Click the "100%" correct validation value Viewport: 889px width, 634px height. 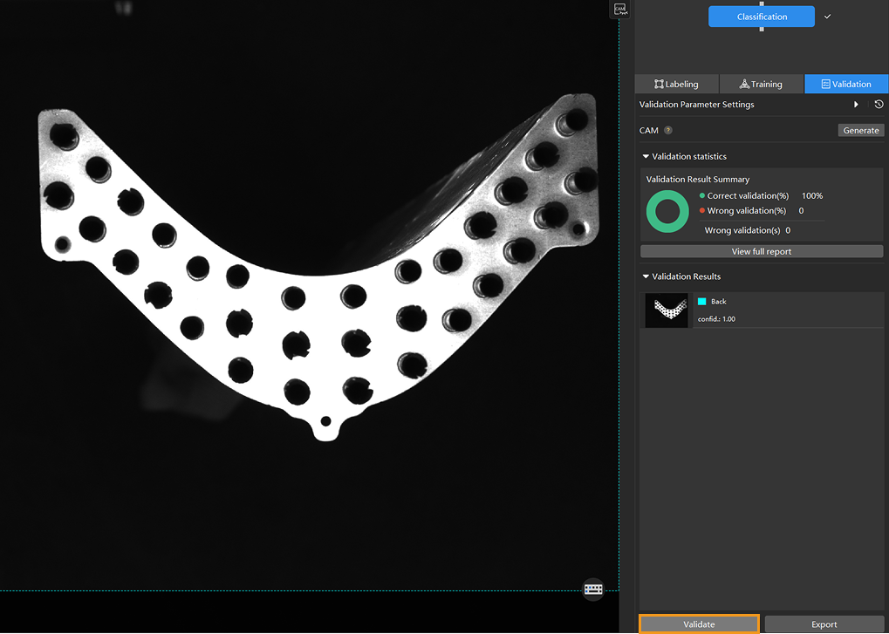pyautogui.click(x=812, y=195)
